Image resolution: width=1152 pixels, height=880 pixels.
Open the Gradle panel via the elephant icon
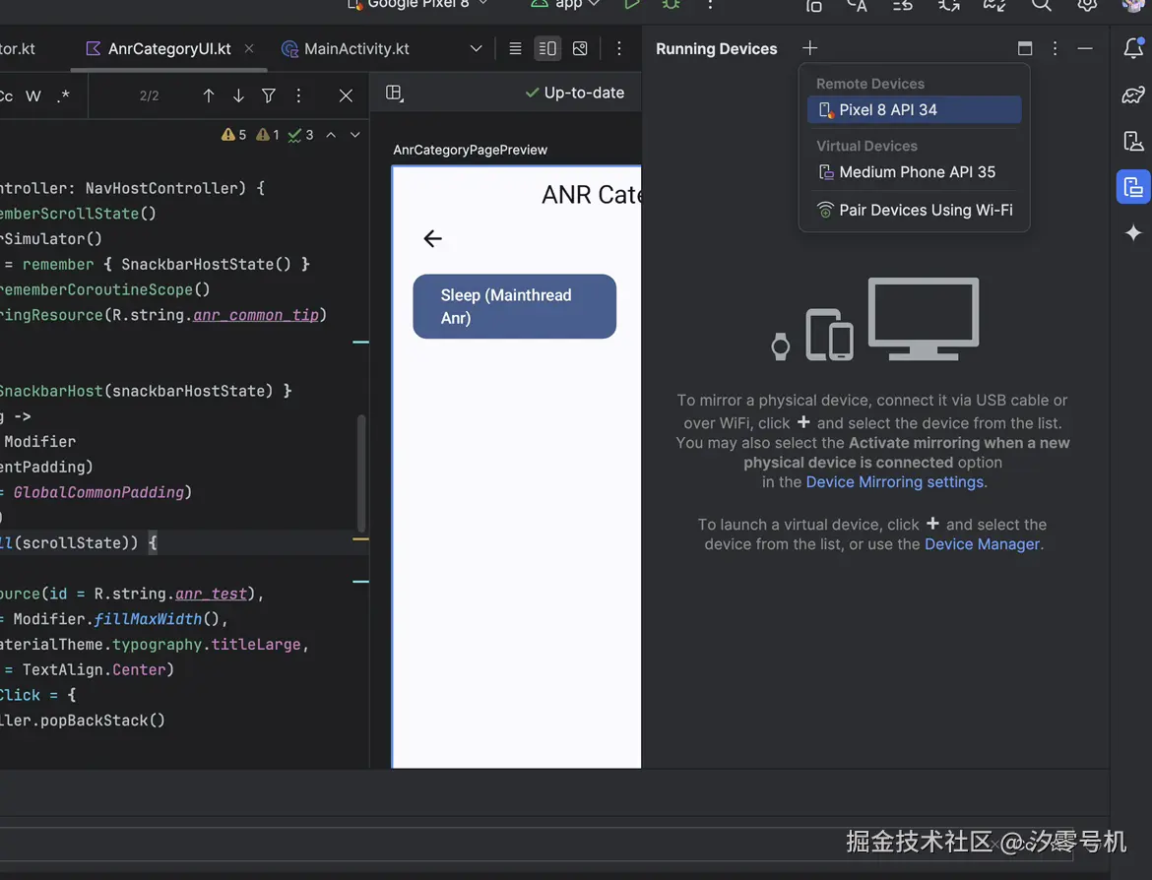(x=1133, y=94)
